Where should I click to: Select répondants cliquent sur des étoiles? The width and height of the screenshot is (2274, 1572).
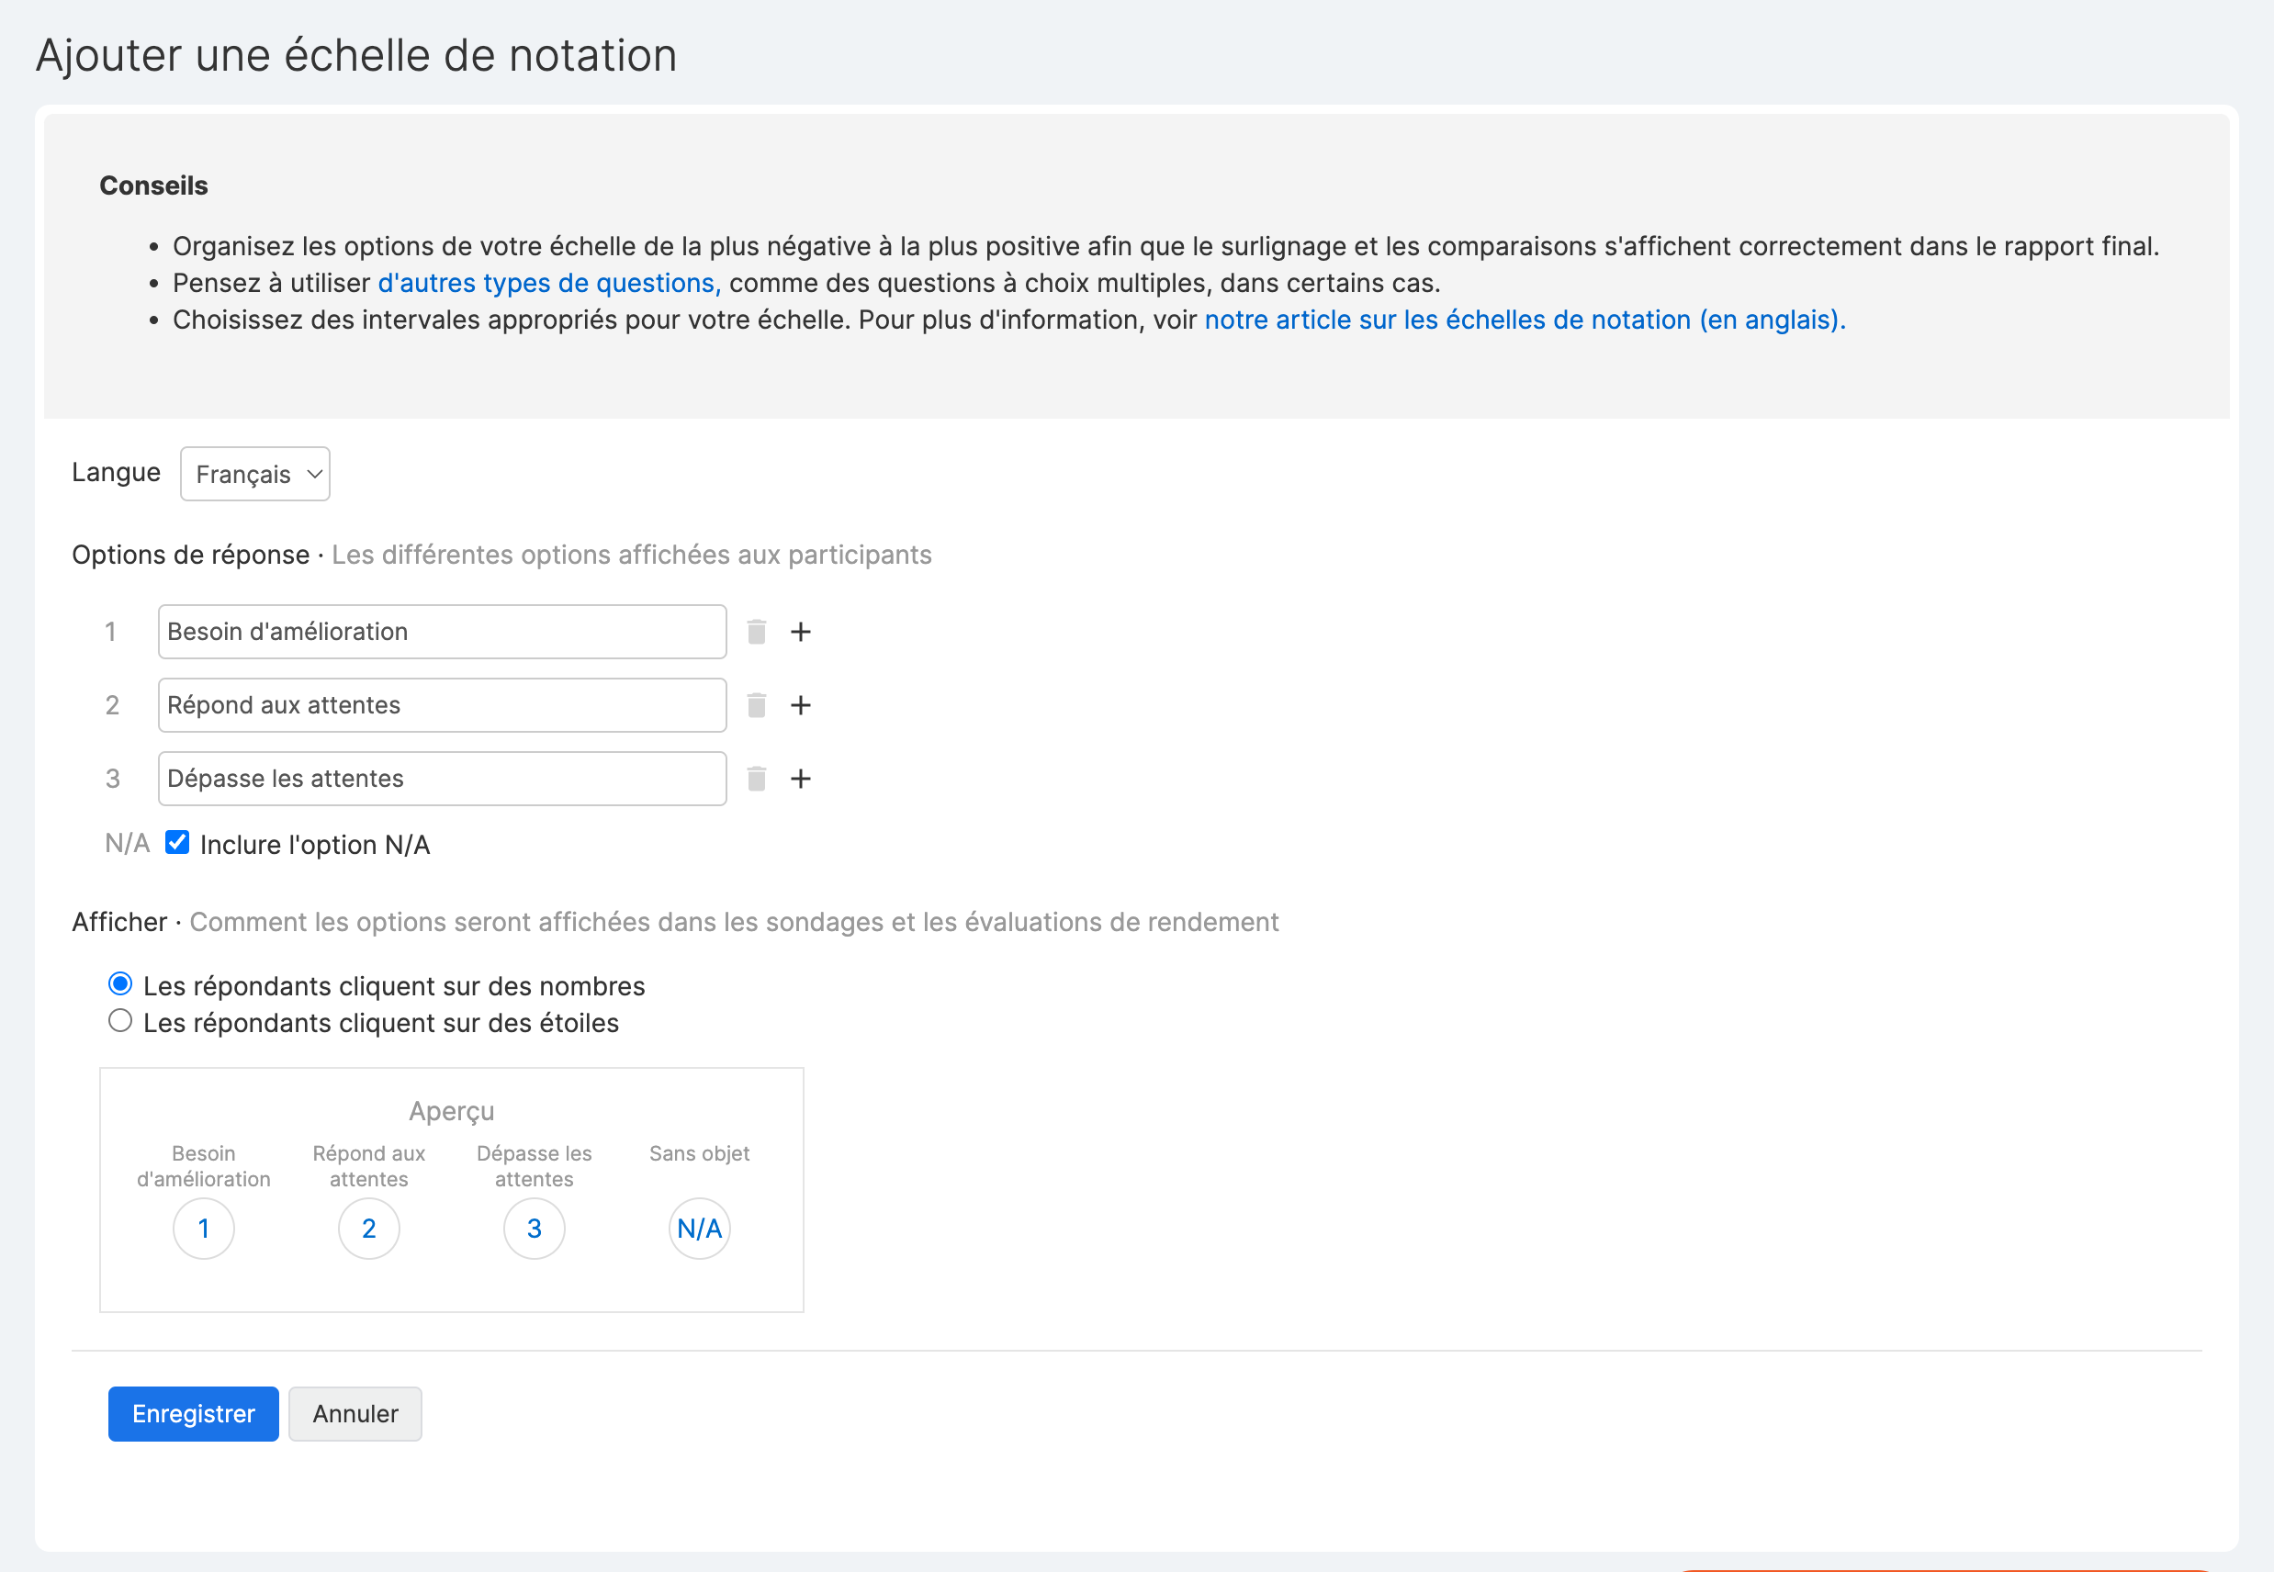[x=120, y=1021]
